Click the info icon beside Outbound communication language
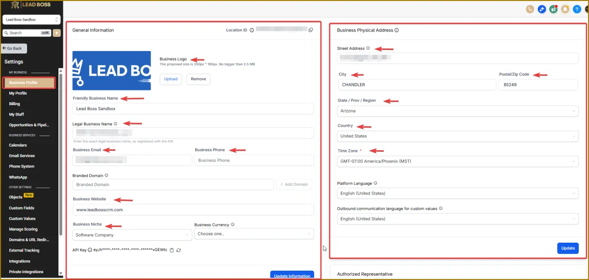Screen dimensions: 589x280 pyautogui.click(x=441, y=208)
